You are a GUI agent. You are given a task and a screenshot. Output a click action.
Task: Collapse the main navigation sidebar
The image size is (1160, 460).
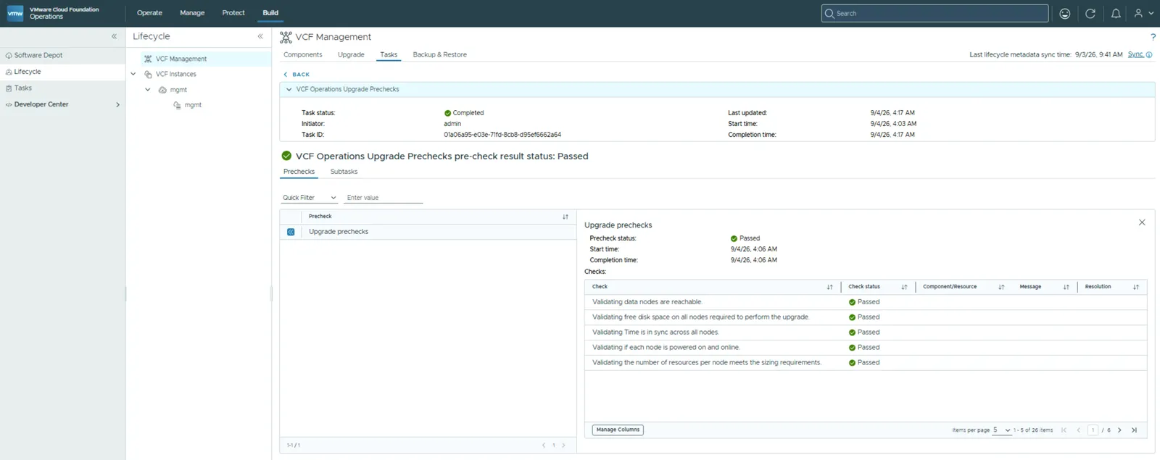pyautogui.click(x=114, y=36)
